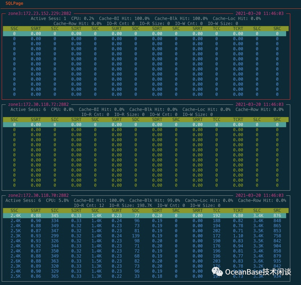301x285 pixels.
Task: Click the SUC value 1.5K
Action: tap(96, 261)
